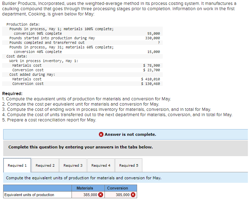The height and width of the screenshot is (200, 250).
Task: Switch to the Required 2 tab
Action: (x=45, y=165)
